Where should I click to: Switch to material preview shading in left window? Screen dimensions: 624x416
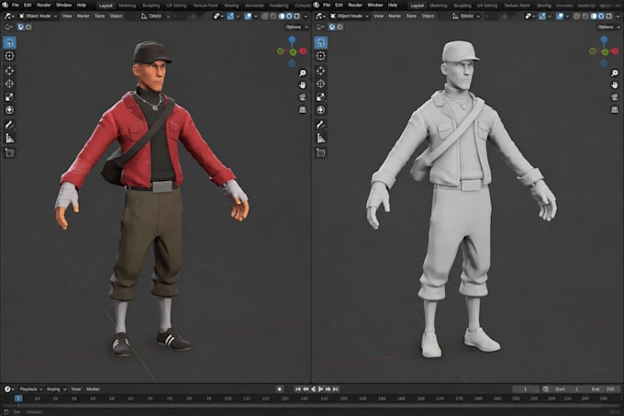pyautogui.click(x=289, y=17)
